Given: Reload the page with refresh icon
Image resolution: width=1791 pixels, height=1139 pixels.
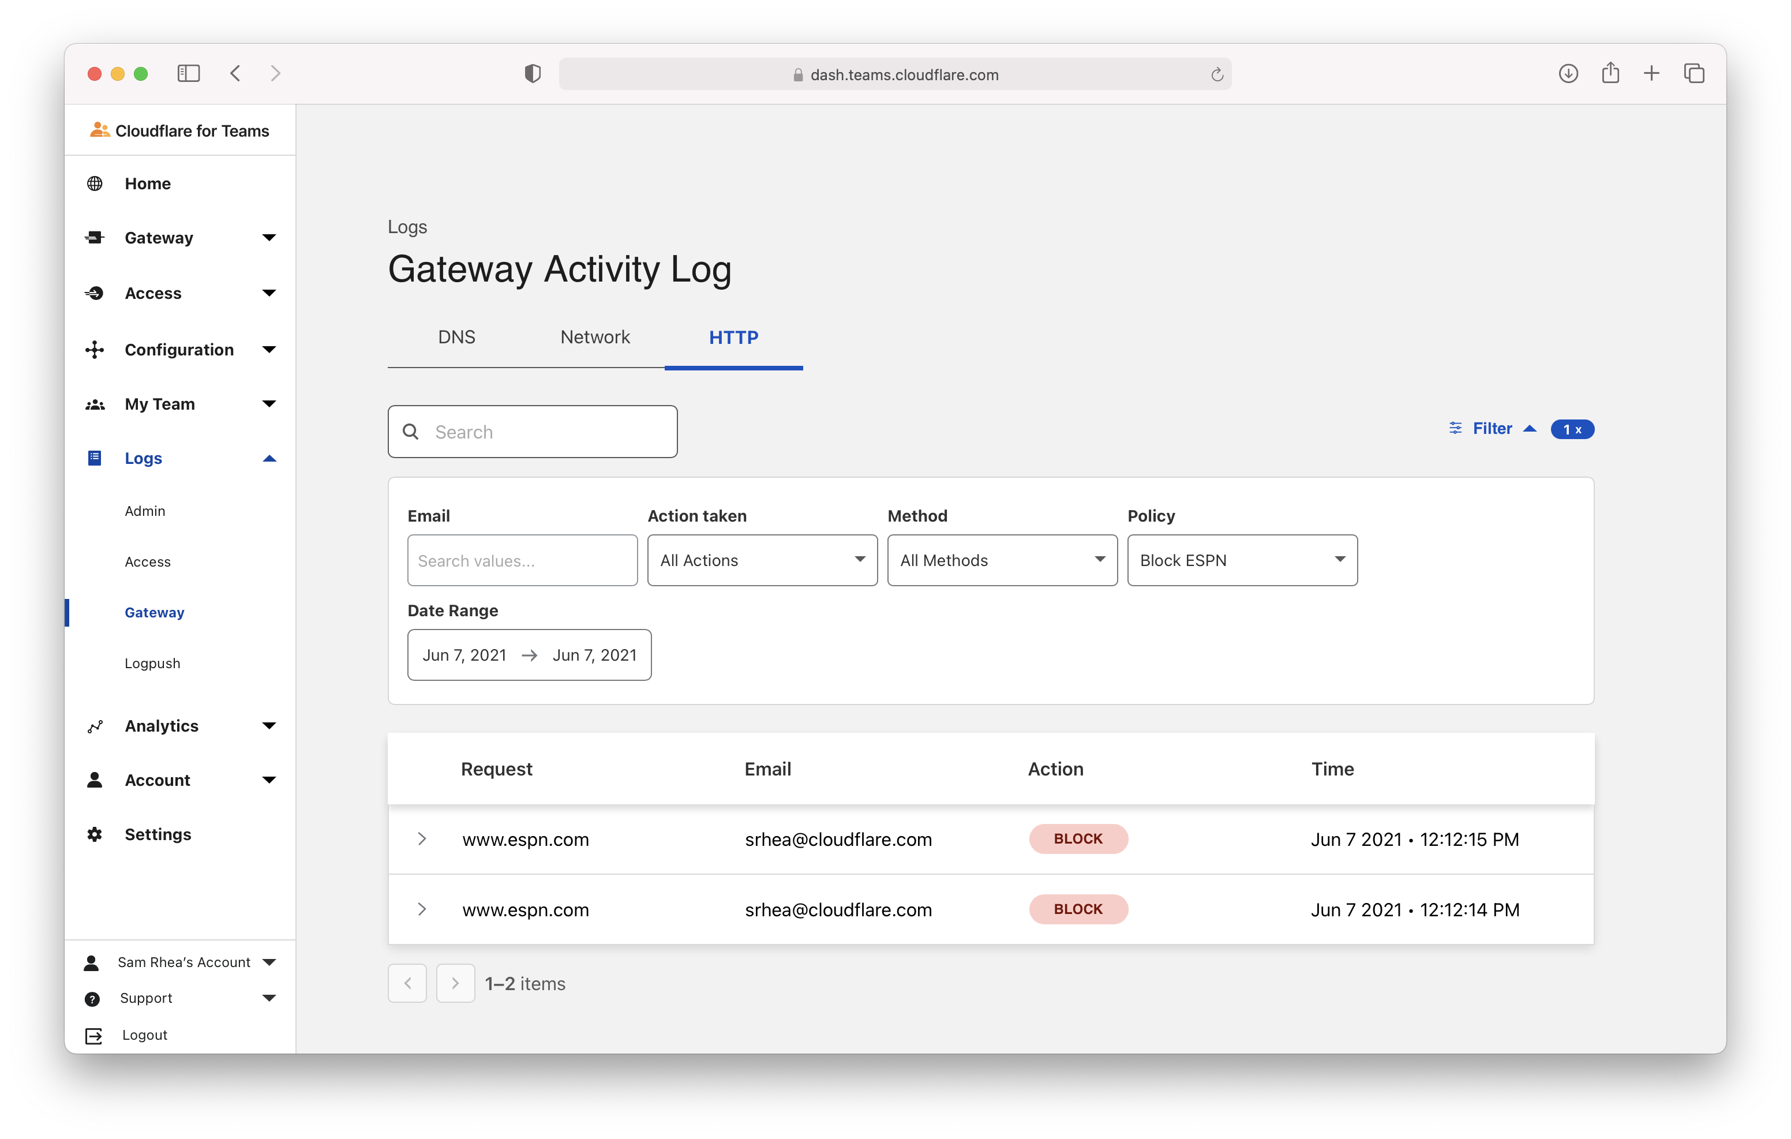Looking at the screenshot, I should 1217,74.
